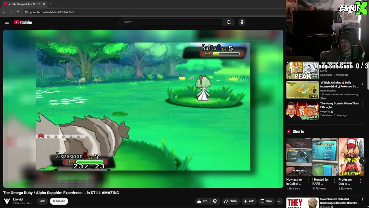Open menu for Honey Scam video
Screen dimensions: 369x208
[362, 104]
